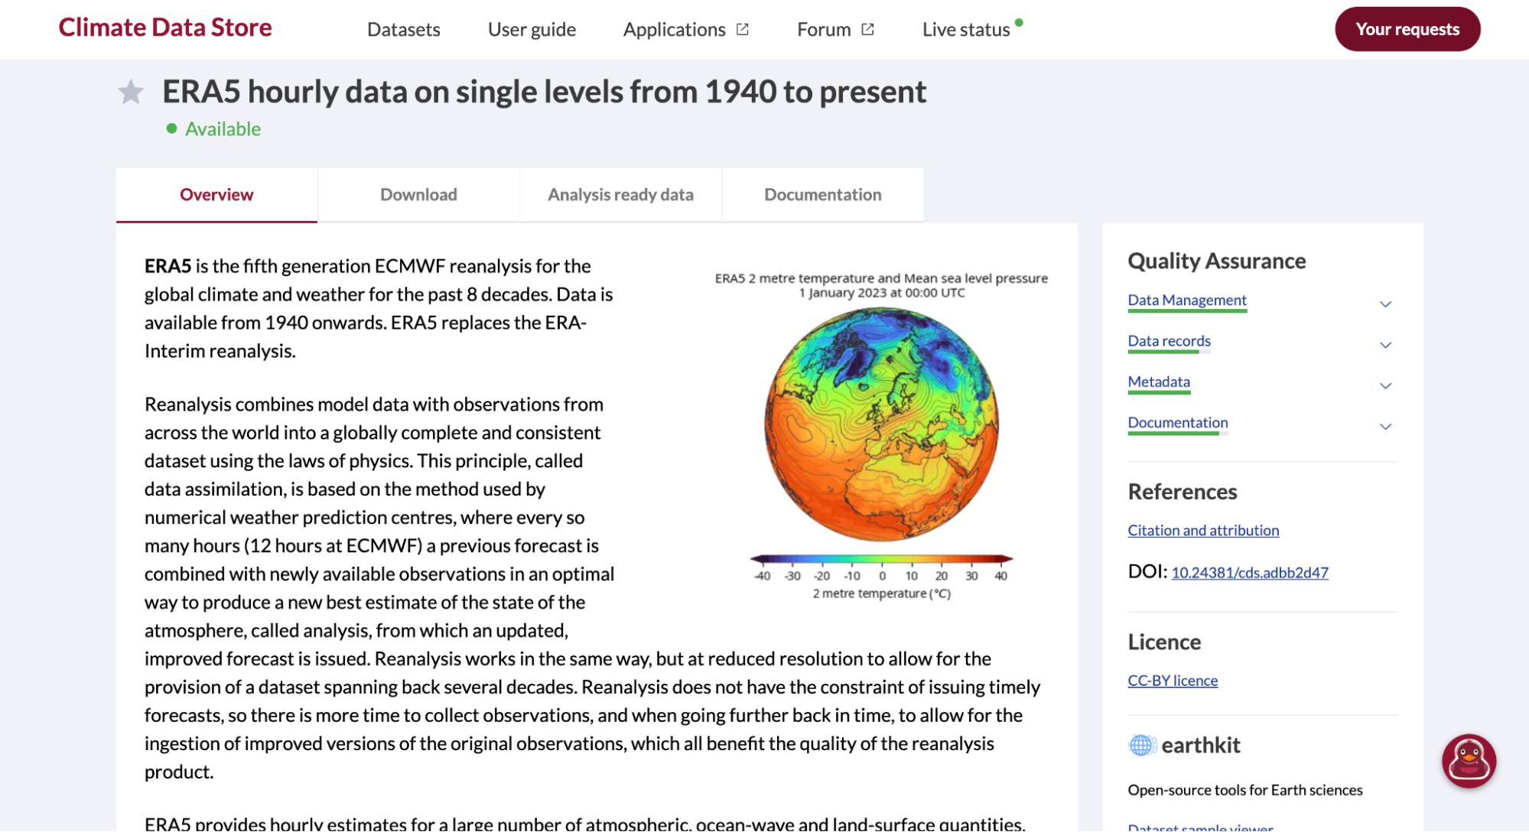Click the earthkit globe icon
Screen dimensions: 1529x832
coord(1141,745)
